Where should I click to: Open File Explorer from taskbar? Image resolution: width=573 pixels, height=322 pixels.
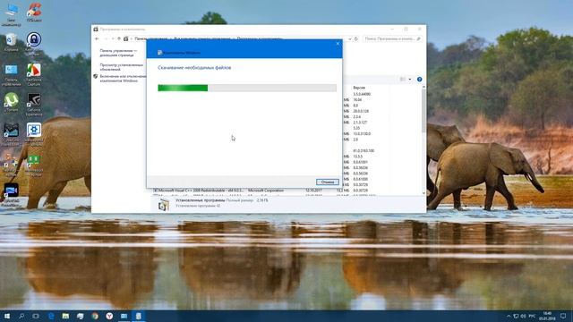65,316
